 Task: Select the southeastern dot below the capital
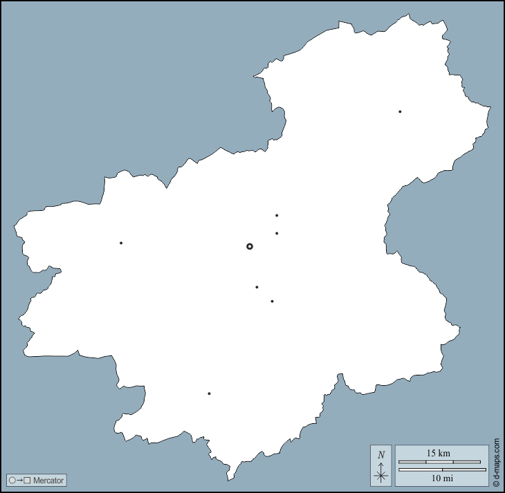[x=273, y=301]
